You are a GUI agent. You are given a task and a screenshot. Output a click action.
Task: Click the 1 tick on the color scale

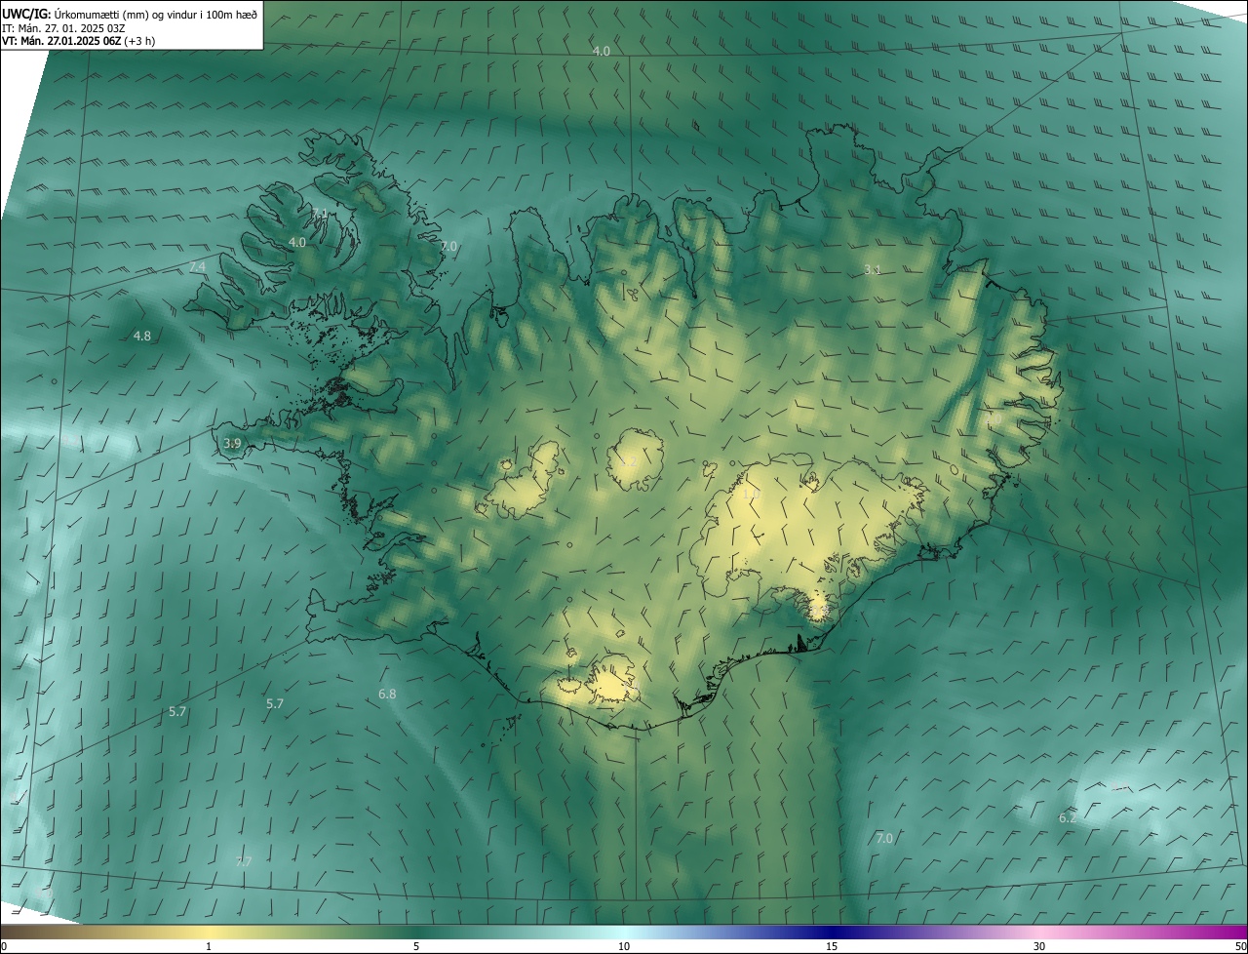click(x=209, y=946)
